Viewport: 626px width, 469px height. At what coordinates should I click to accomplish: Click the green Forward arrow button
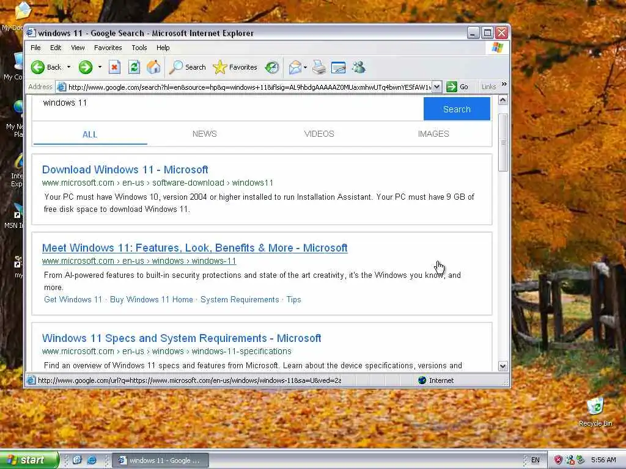85,67
